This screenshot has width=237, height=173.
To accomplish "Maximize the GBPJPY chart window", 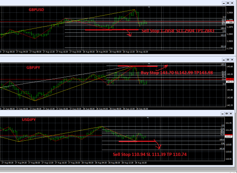I will [228, 60].
